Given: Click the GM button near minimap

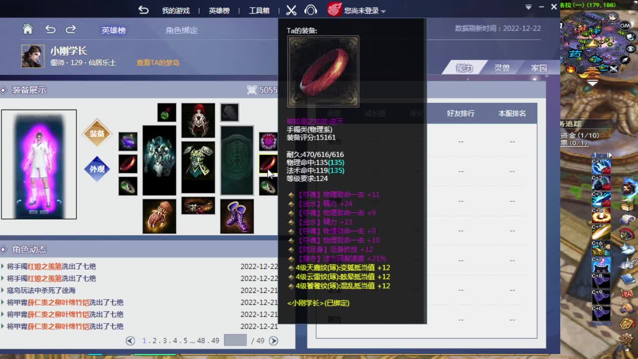Looking at the screenshot, I should pos(625,25).
